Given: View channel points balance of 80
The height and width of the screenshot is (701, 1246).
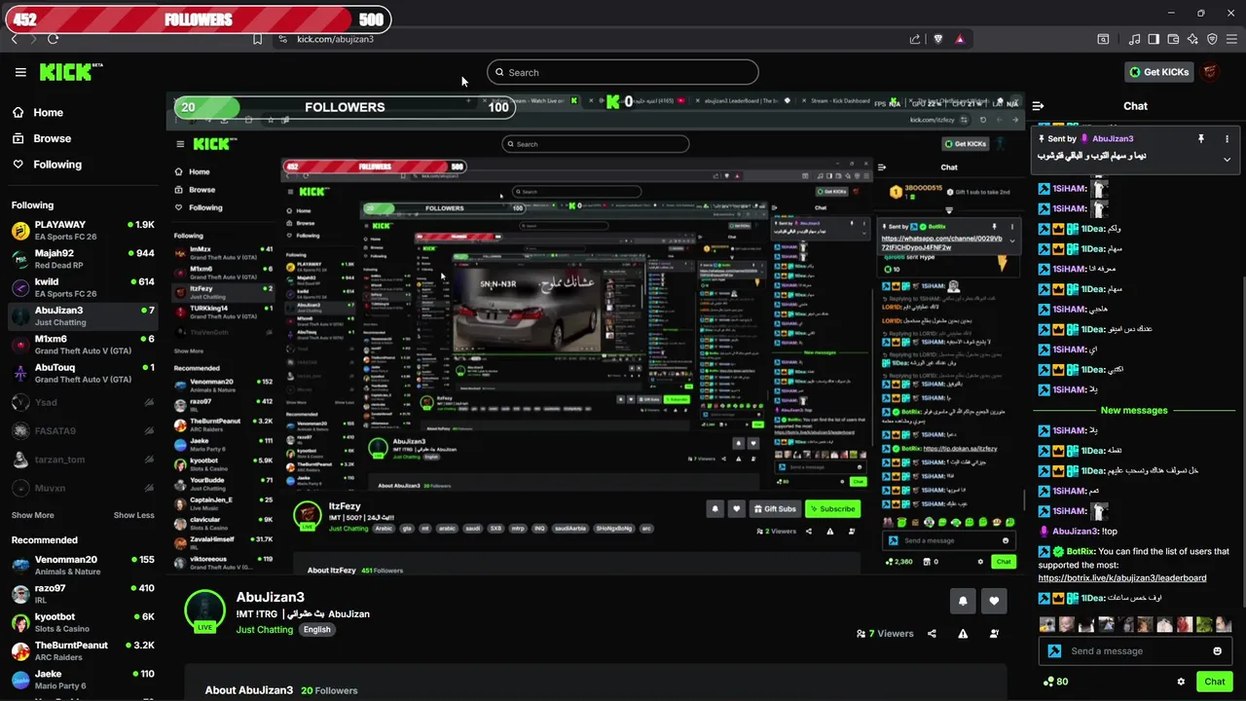Looking at the screenshot, I should (1054, 682).
